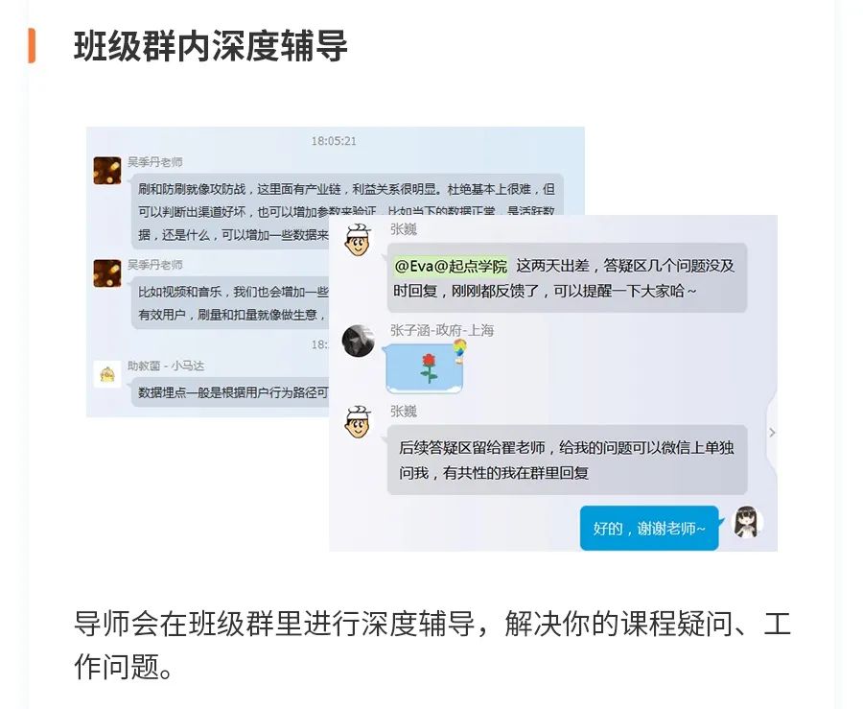This screenshot has width=863, height=709.
Task: Click 张巍's chef avatar on the lower message
Action: tap(359, 421)
